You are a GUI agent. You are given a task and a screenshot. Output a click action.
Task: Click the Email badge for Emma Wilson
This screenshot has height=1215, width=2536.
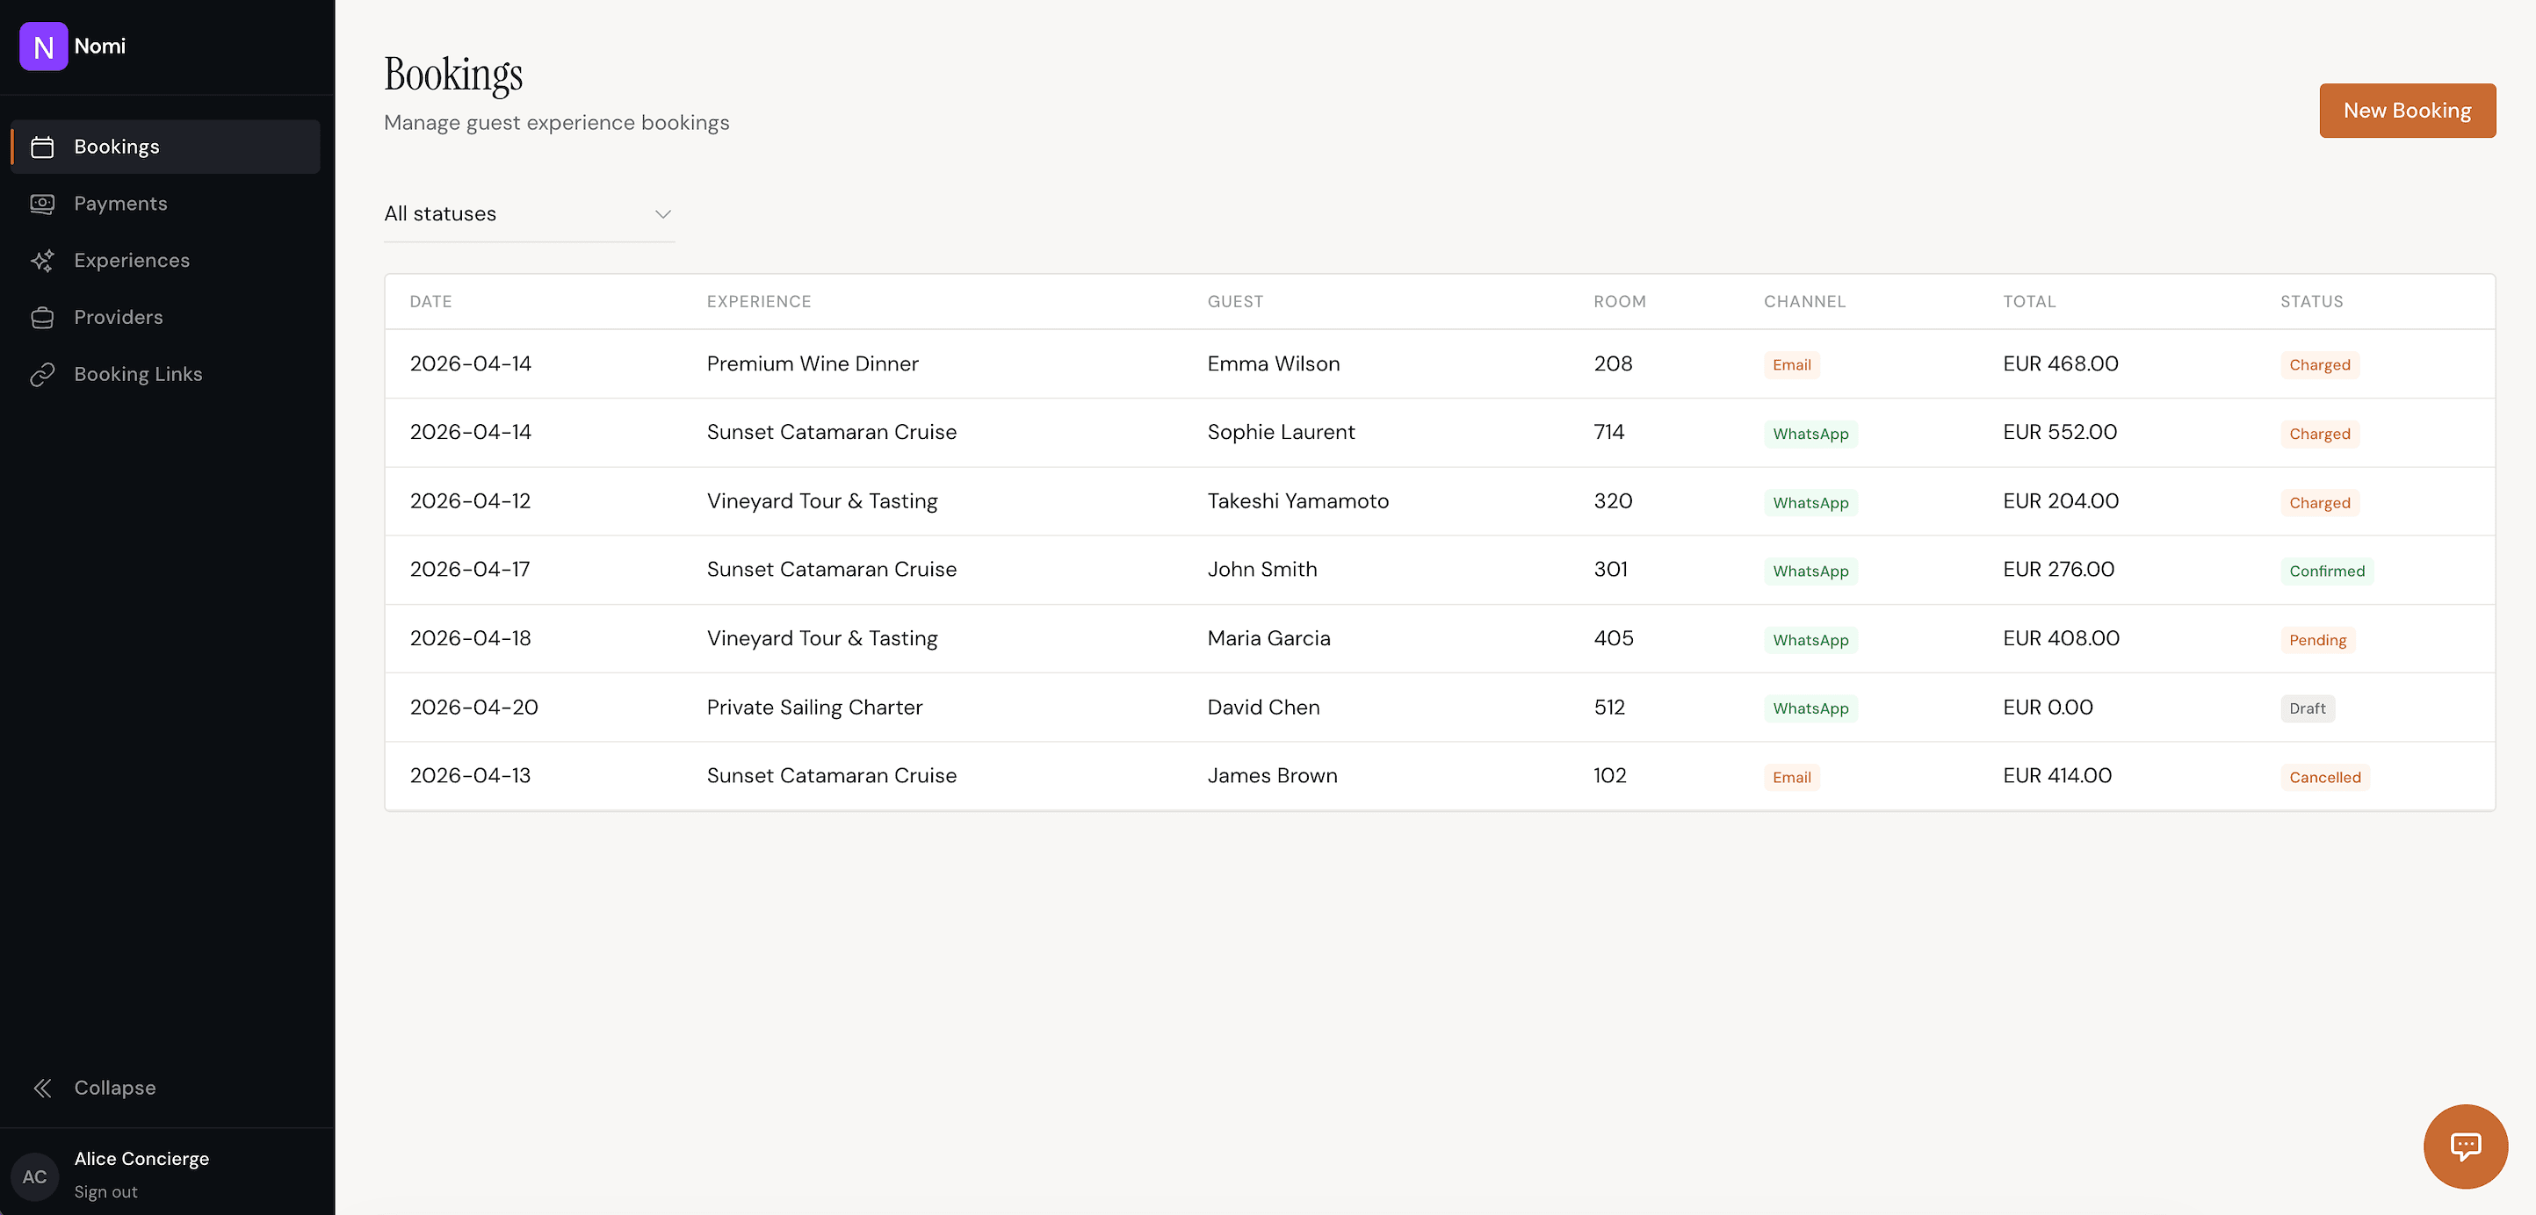[x=1791, y=365]
